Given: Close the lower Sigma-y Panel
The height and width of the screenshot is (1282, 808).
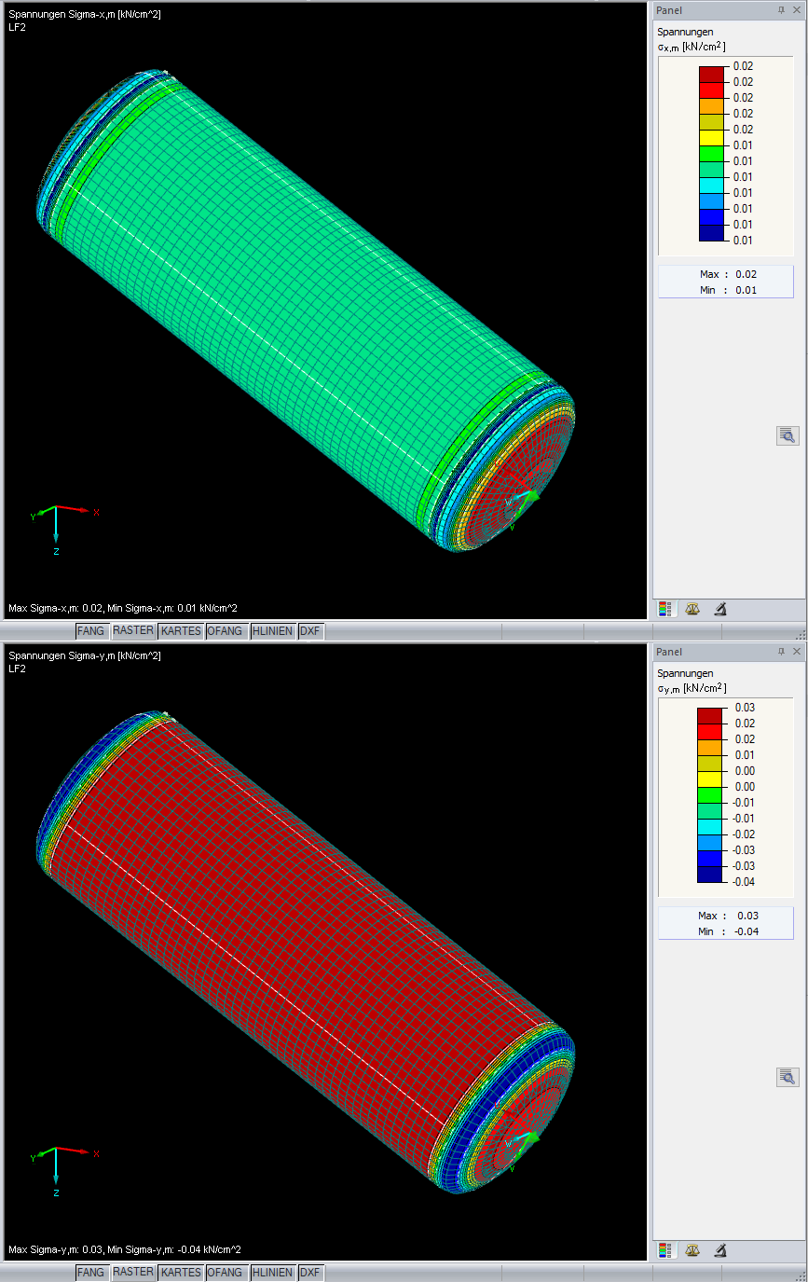Looking at the screenshot, I should (x=796, y=652).
